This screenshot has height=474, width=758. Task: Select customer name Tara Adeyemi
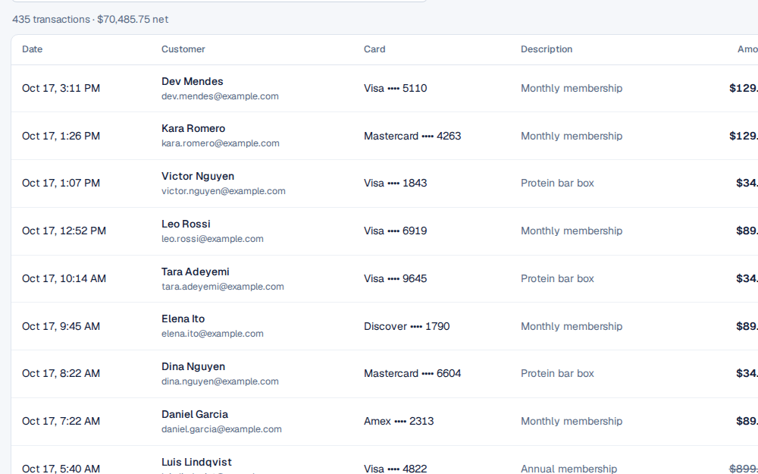pyautogui.click(x=196, y=272)
